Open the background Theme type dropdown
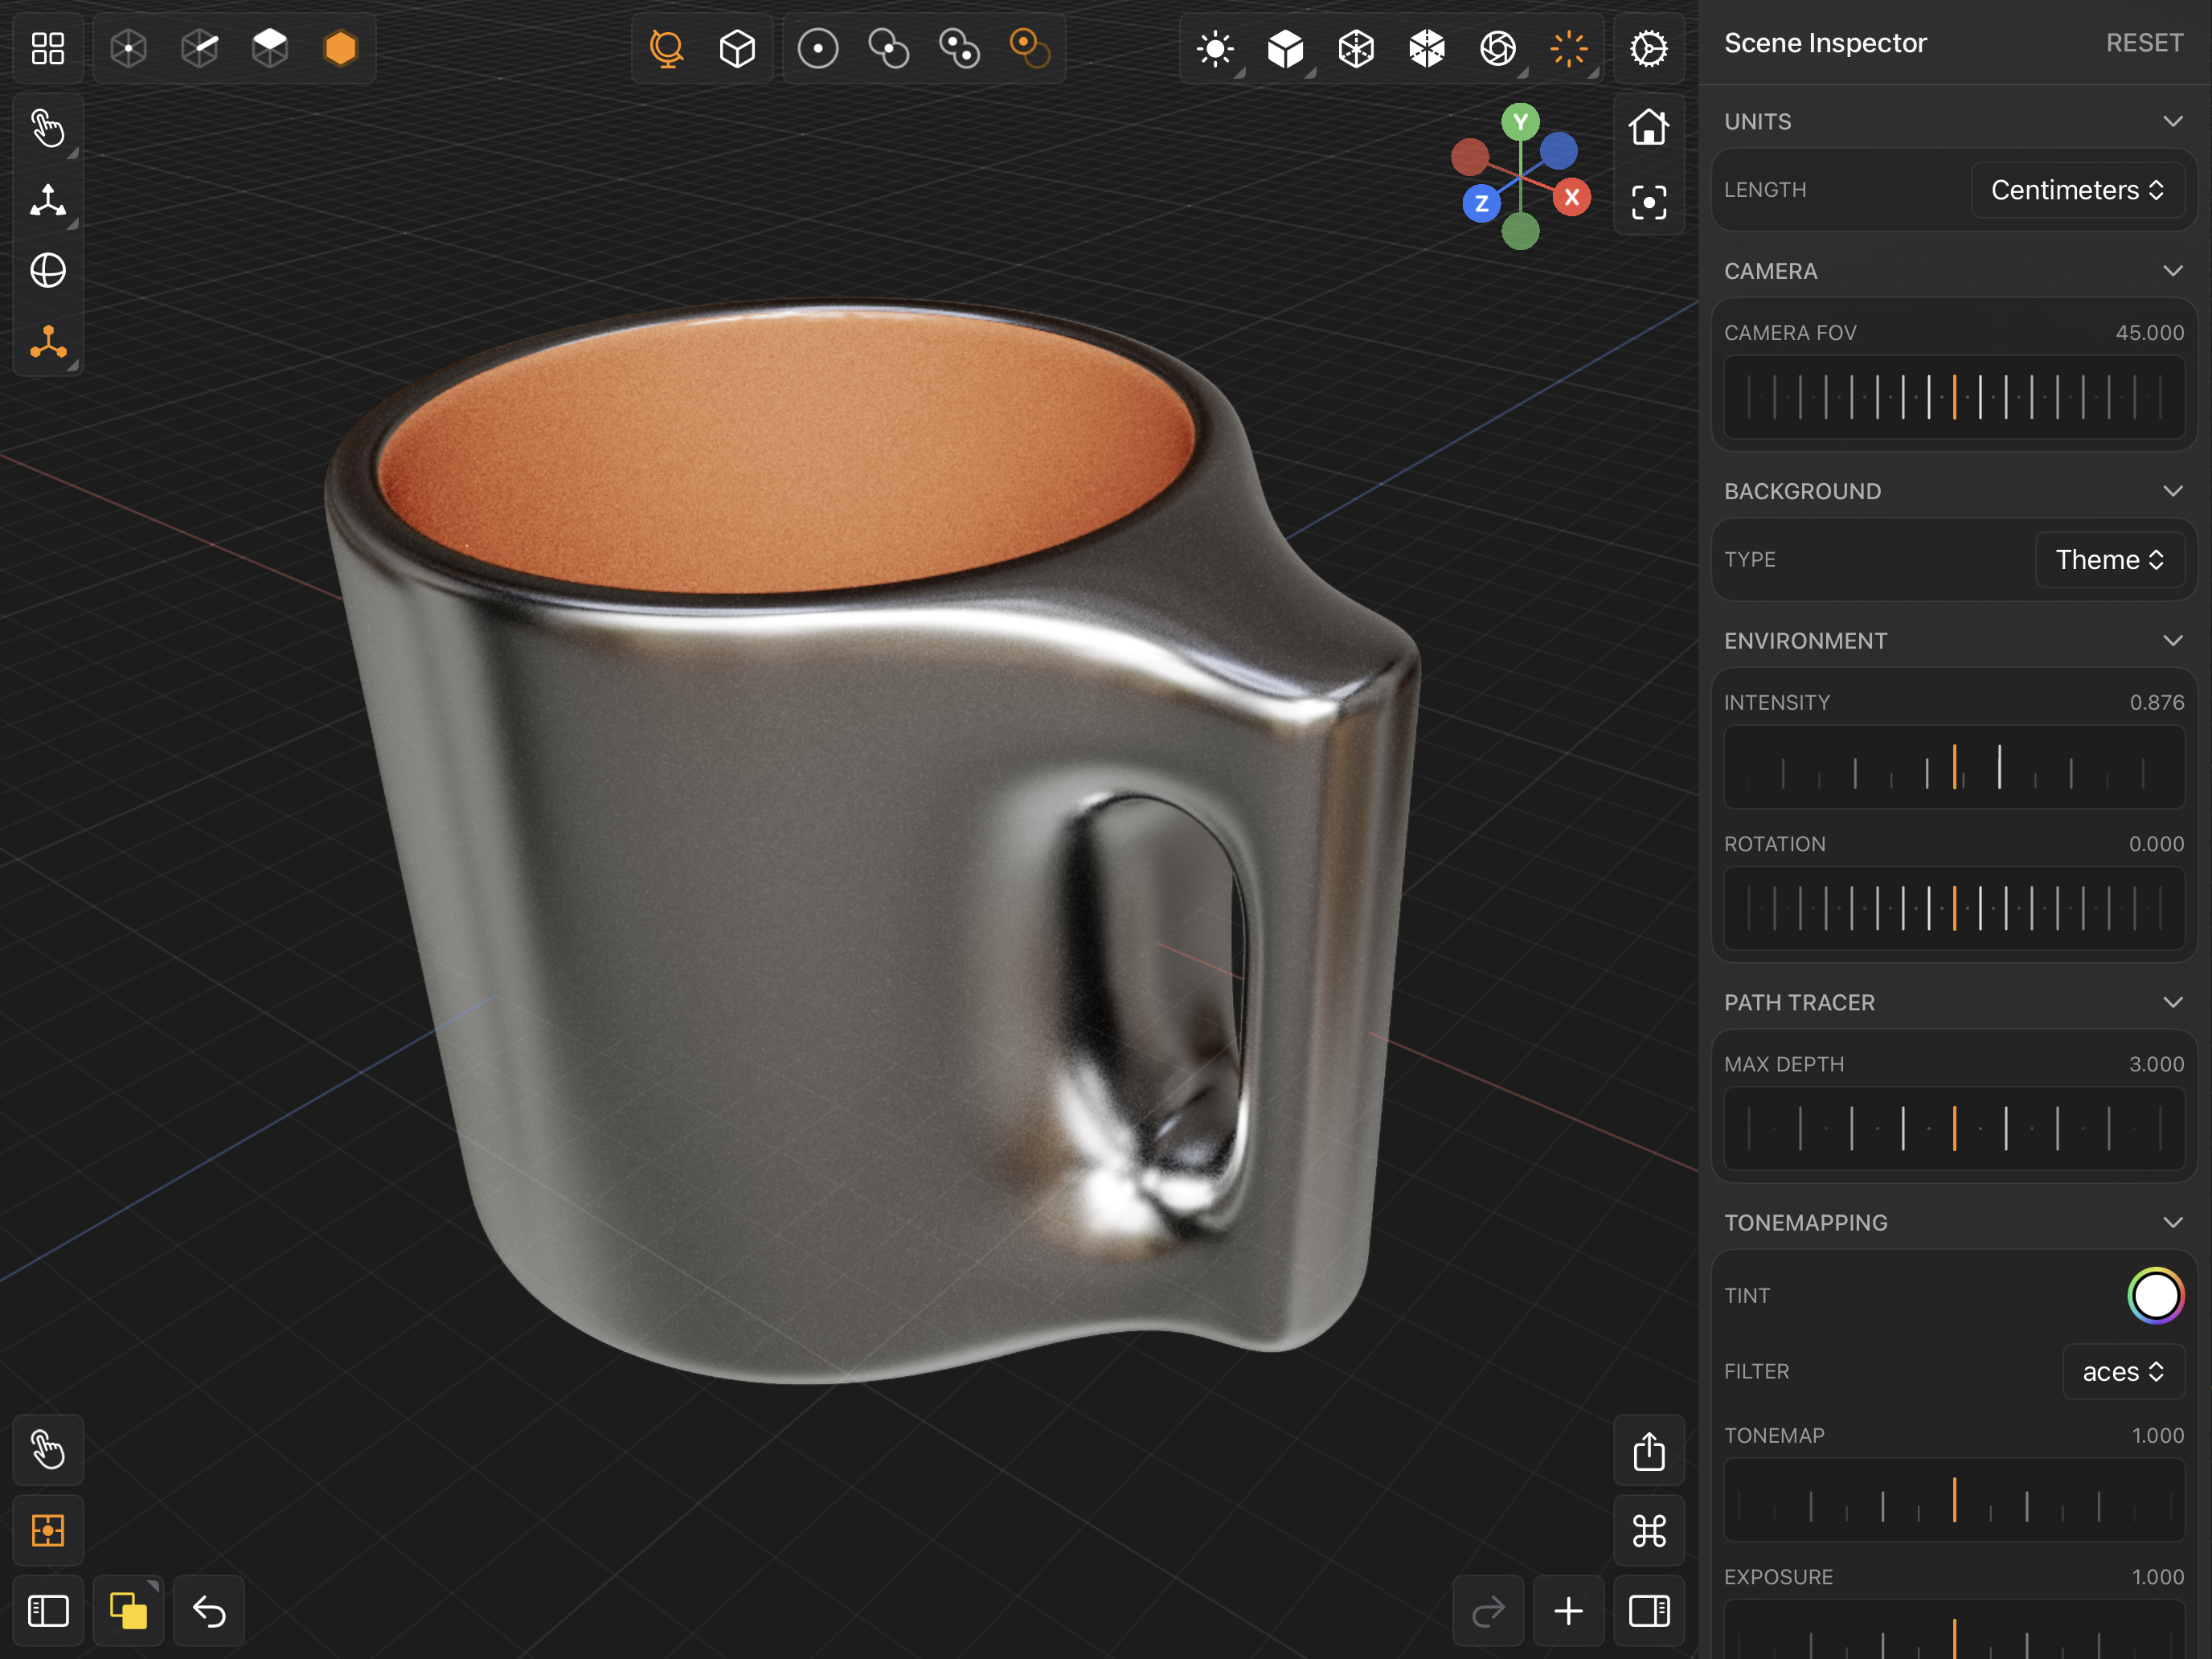The image size is (2212, 1659). tap(2109, 560)
